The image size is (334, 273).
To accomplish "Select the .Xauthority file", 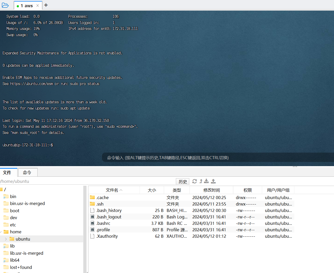I will [191, 236].
